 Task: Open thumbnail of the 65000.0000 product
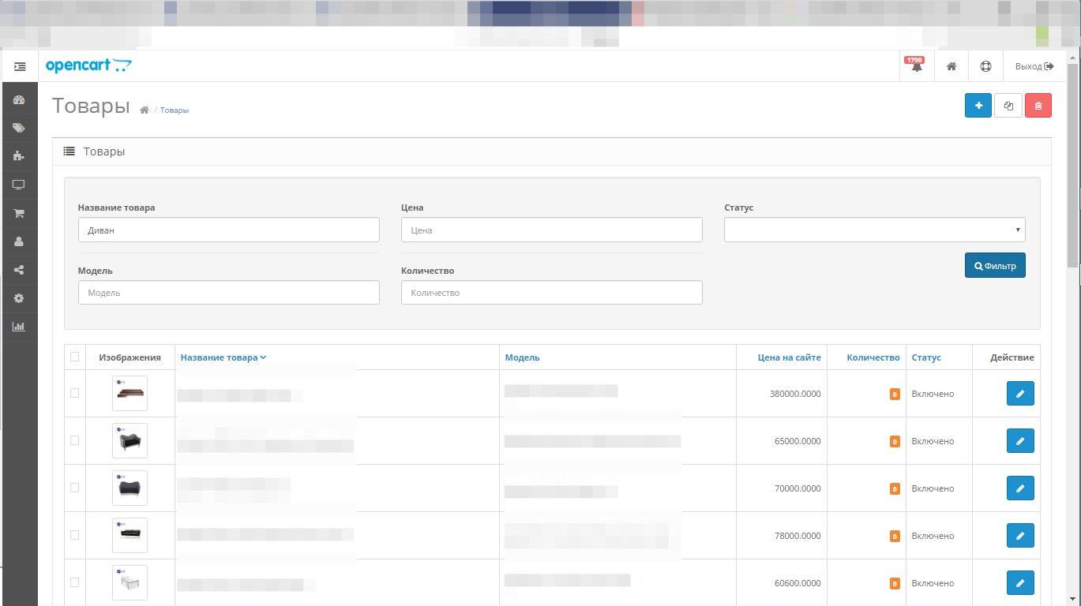click(130, 440)
